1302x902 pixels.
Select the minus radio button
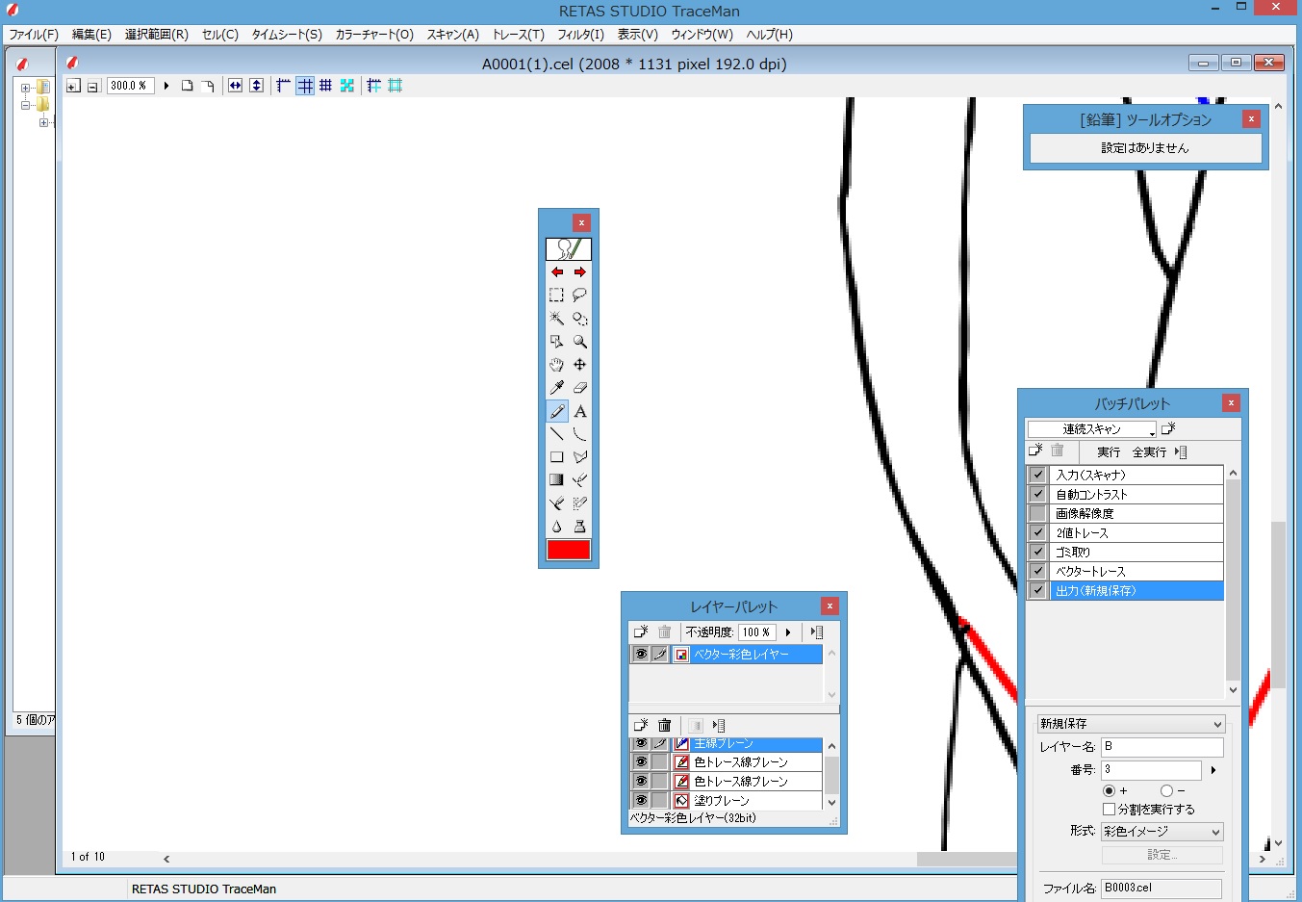pos(1166,790)
